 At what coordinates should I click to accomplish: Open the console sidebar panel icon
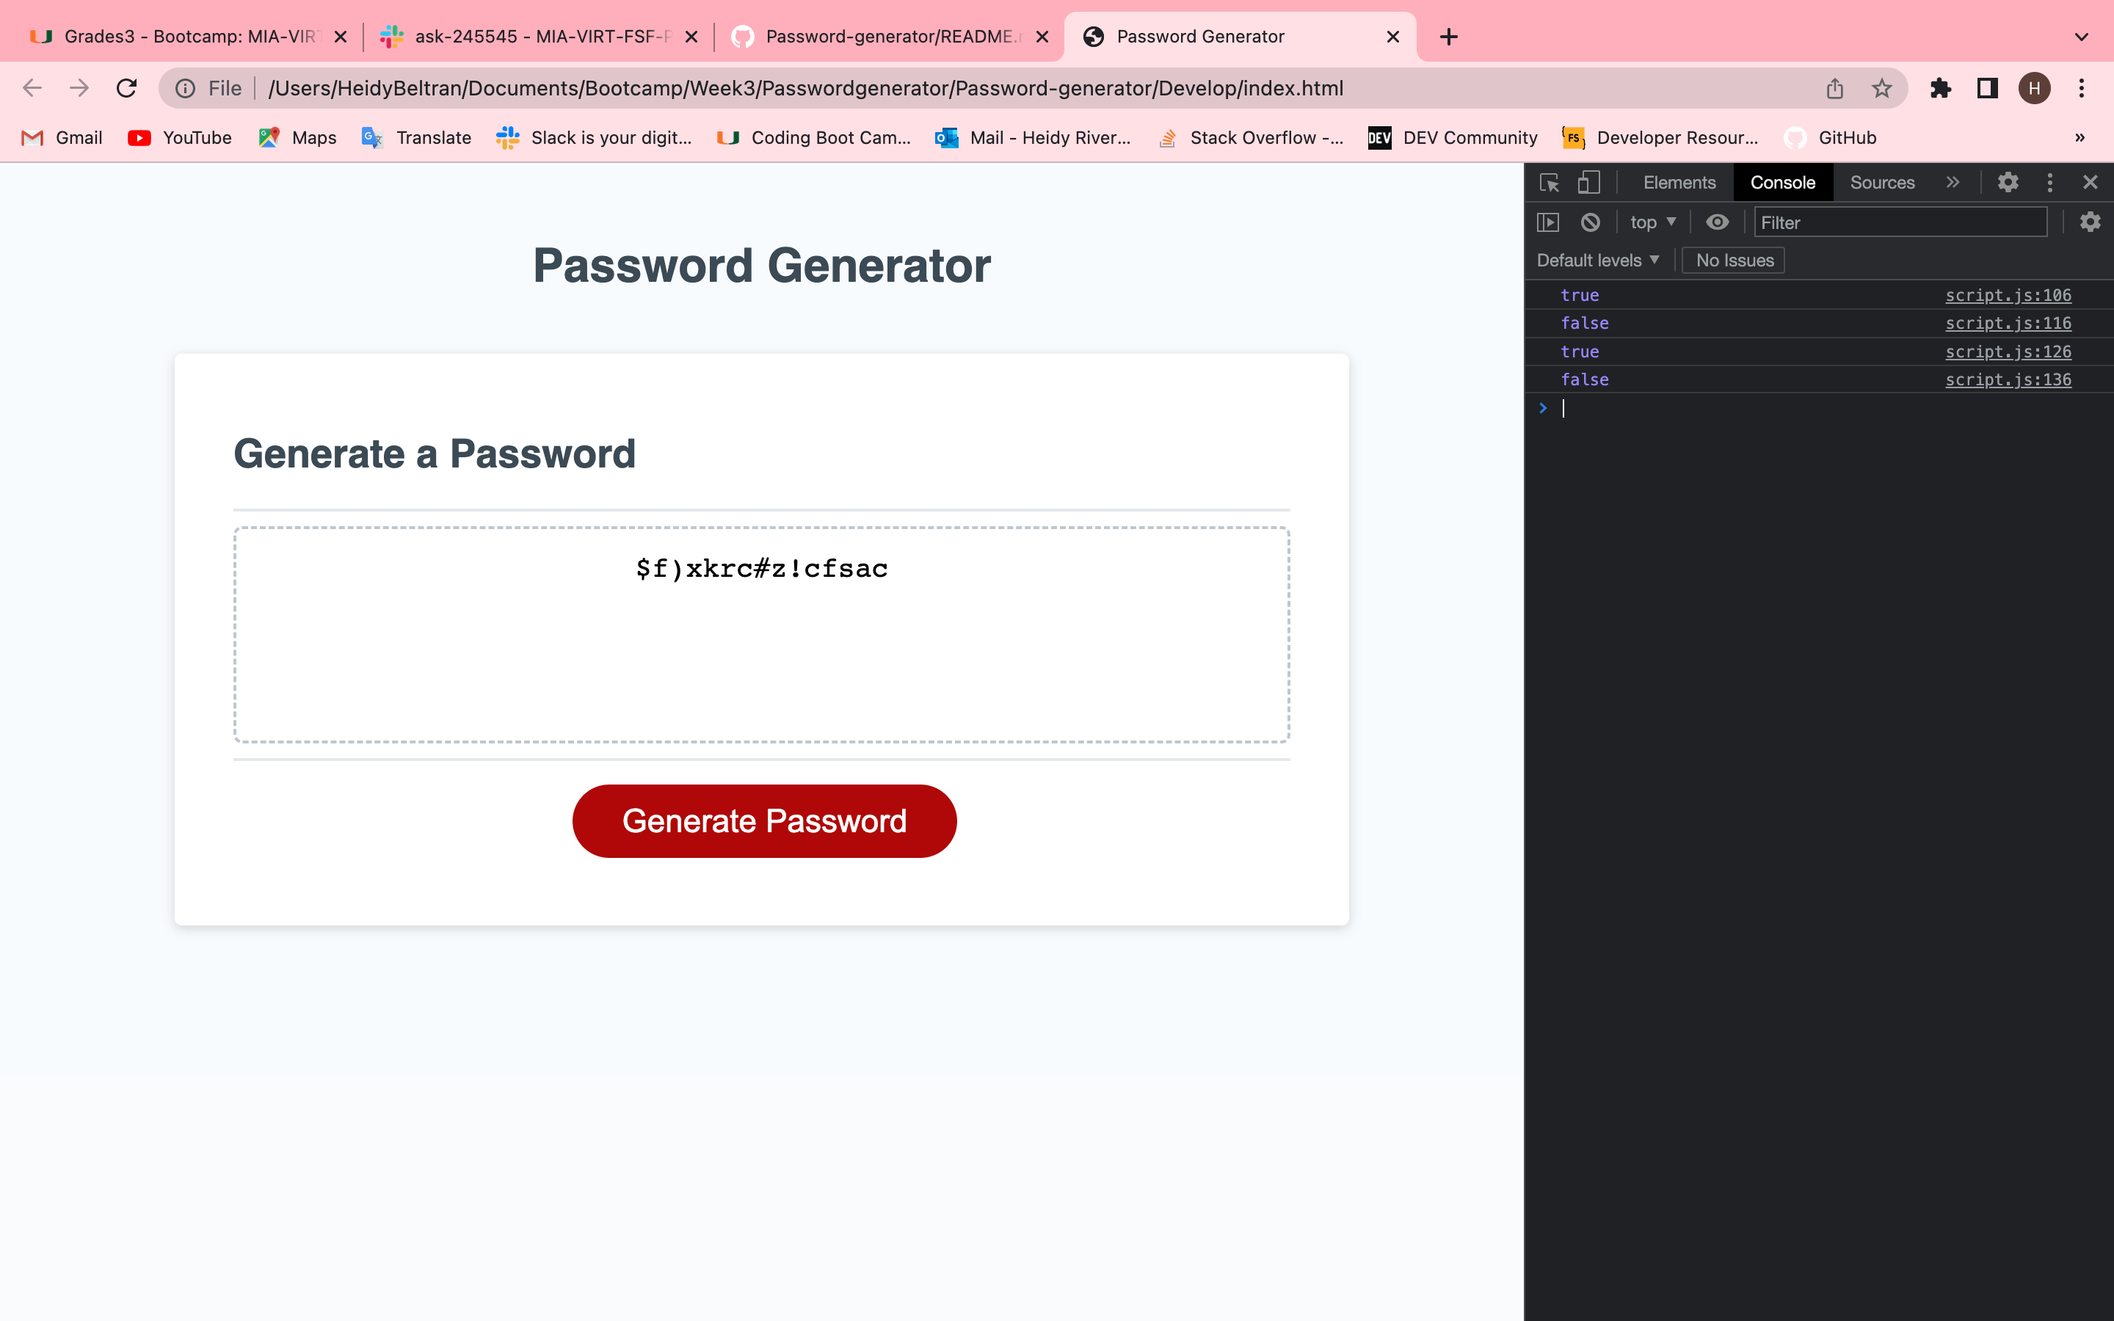[x=1548, y=222]
